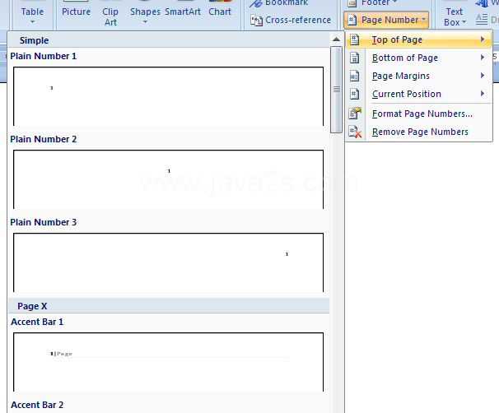The width and height of the screenshot is (499, 413).
Task: Insert SmartArt graphic
Action: tap(183, 12)
